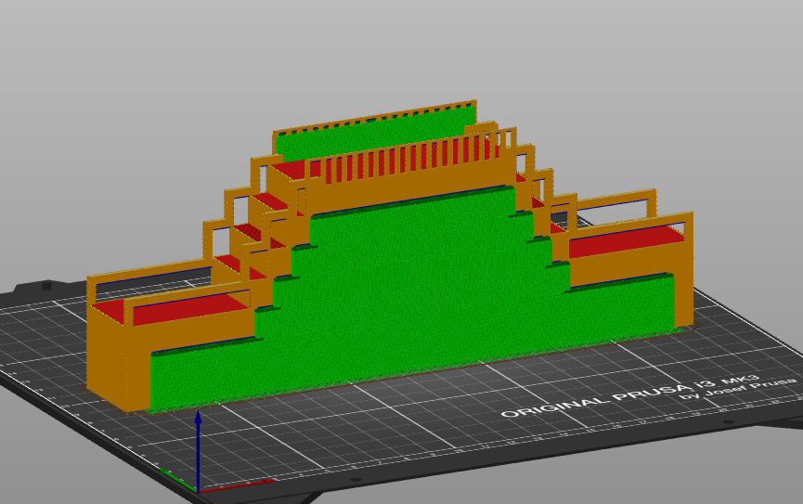Click the blue Z axis arrow

tap(198, 446)
